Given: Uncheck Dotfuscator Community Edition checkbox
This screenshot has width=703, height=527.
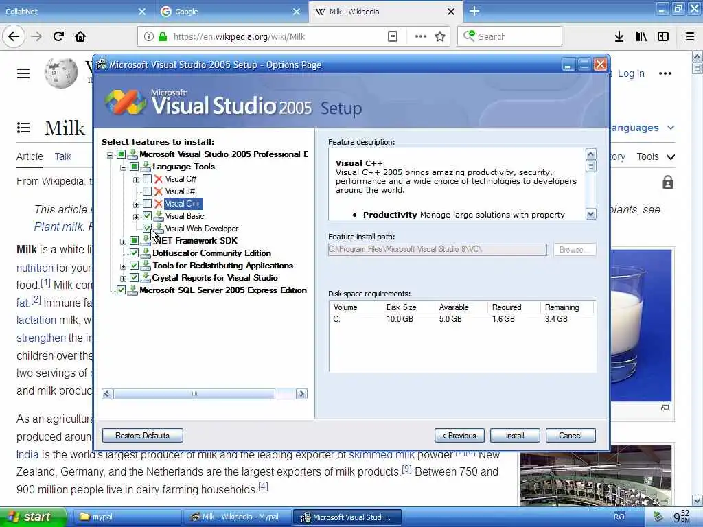Looking at the screenshot, I should [134, 253].
